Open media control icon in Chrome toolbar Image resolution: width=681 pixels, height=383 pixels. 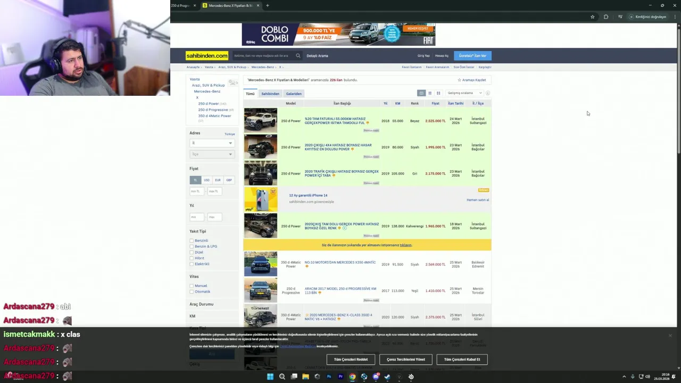[620, 16]
